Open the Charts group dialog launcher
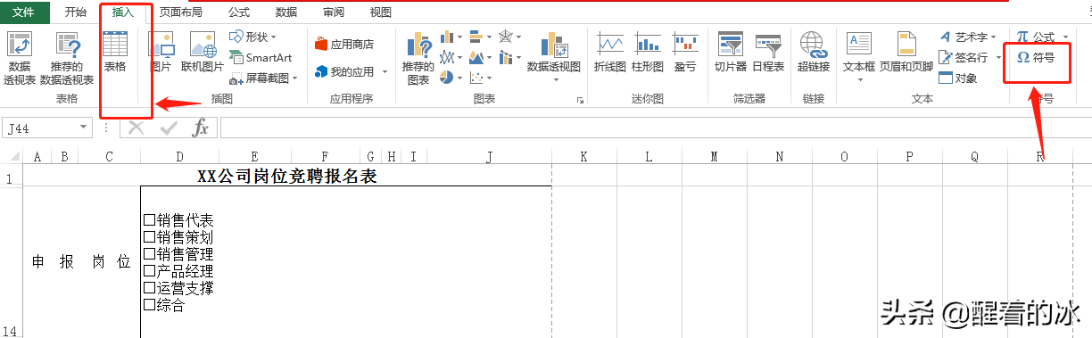Viewport: 1092px width, 338px height. click(580, 100)
